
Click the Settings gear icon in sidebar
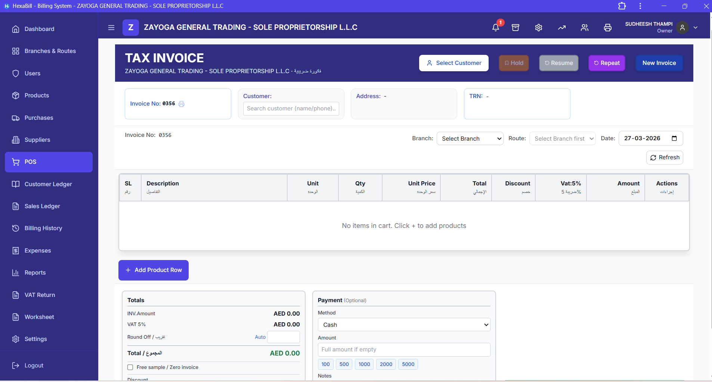click(x=16, y=339)
